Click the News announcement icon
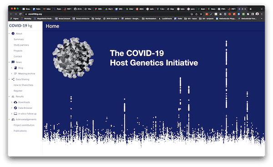Screen dimensions: 273x167 [x=13, y=62]
